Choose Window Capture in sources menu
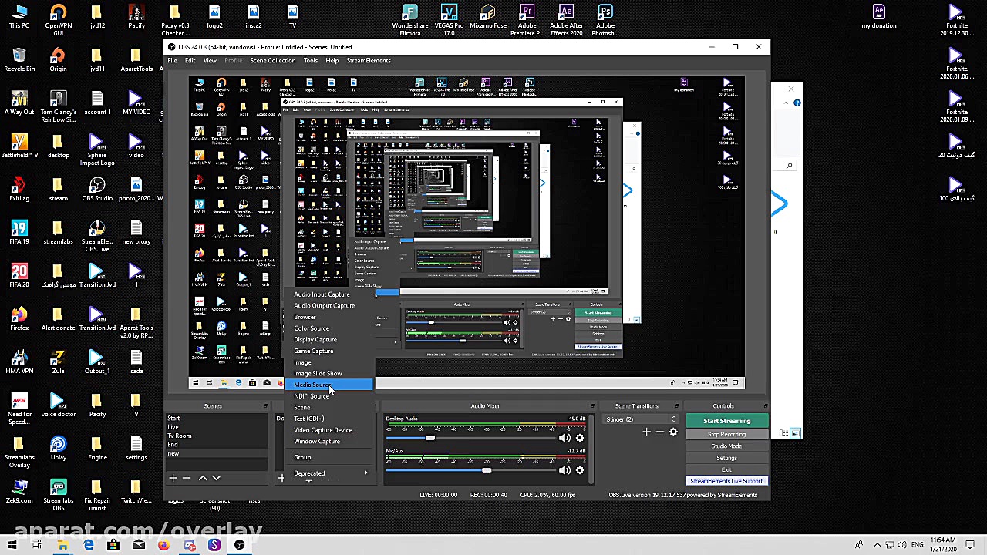This screenshot has width=987, height=555. point(317,442)
